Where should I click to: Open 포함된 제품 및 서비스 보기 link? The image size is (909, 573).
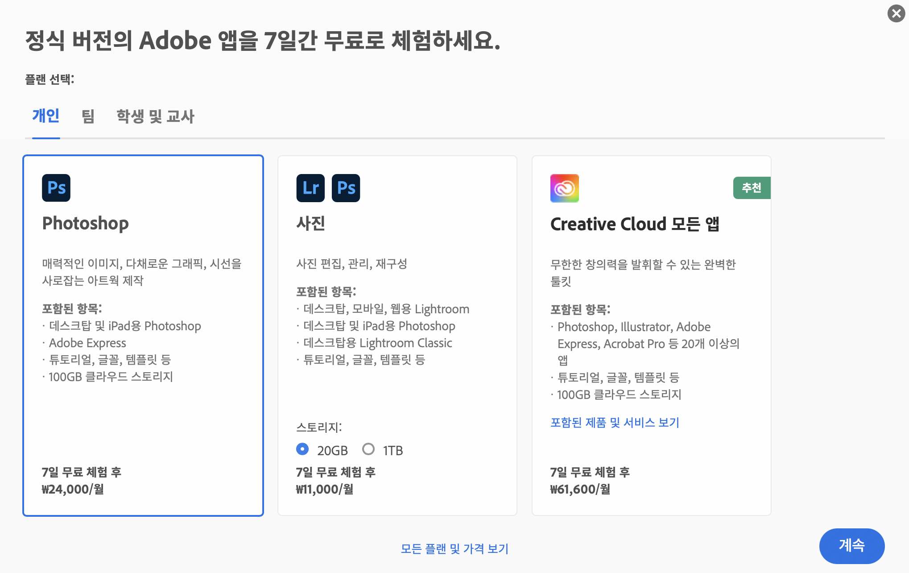pos(615,422)
